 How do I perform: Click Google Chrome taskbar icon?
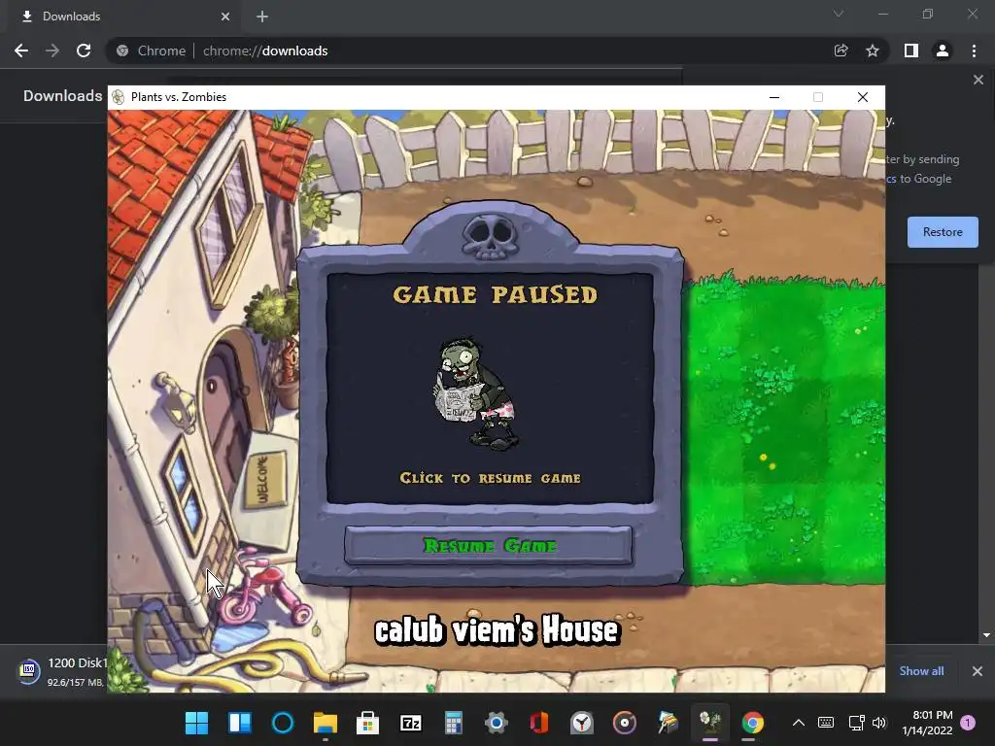pyautogui.click(x=753, y=723)
